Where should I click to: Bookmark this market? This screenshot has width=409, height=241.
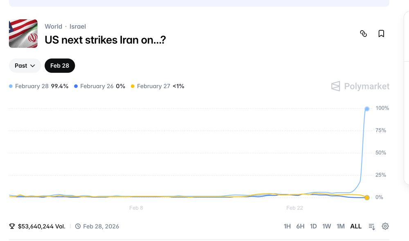pos(381,33)
